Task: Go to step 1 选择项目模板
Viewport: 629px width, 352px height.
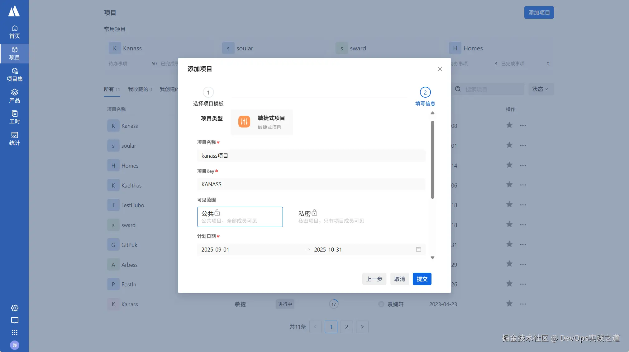Action: 208,93
